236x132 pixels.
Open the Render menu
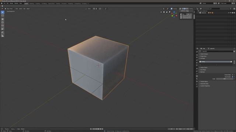click(11, 3)
